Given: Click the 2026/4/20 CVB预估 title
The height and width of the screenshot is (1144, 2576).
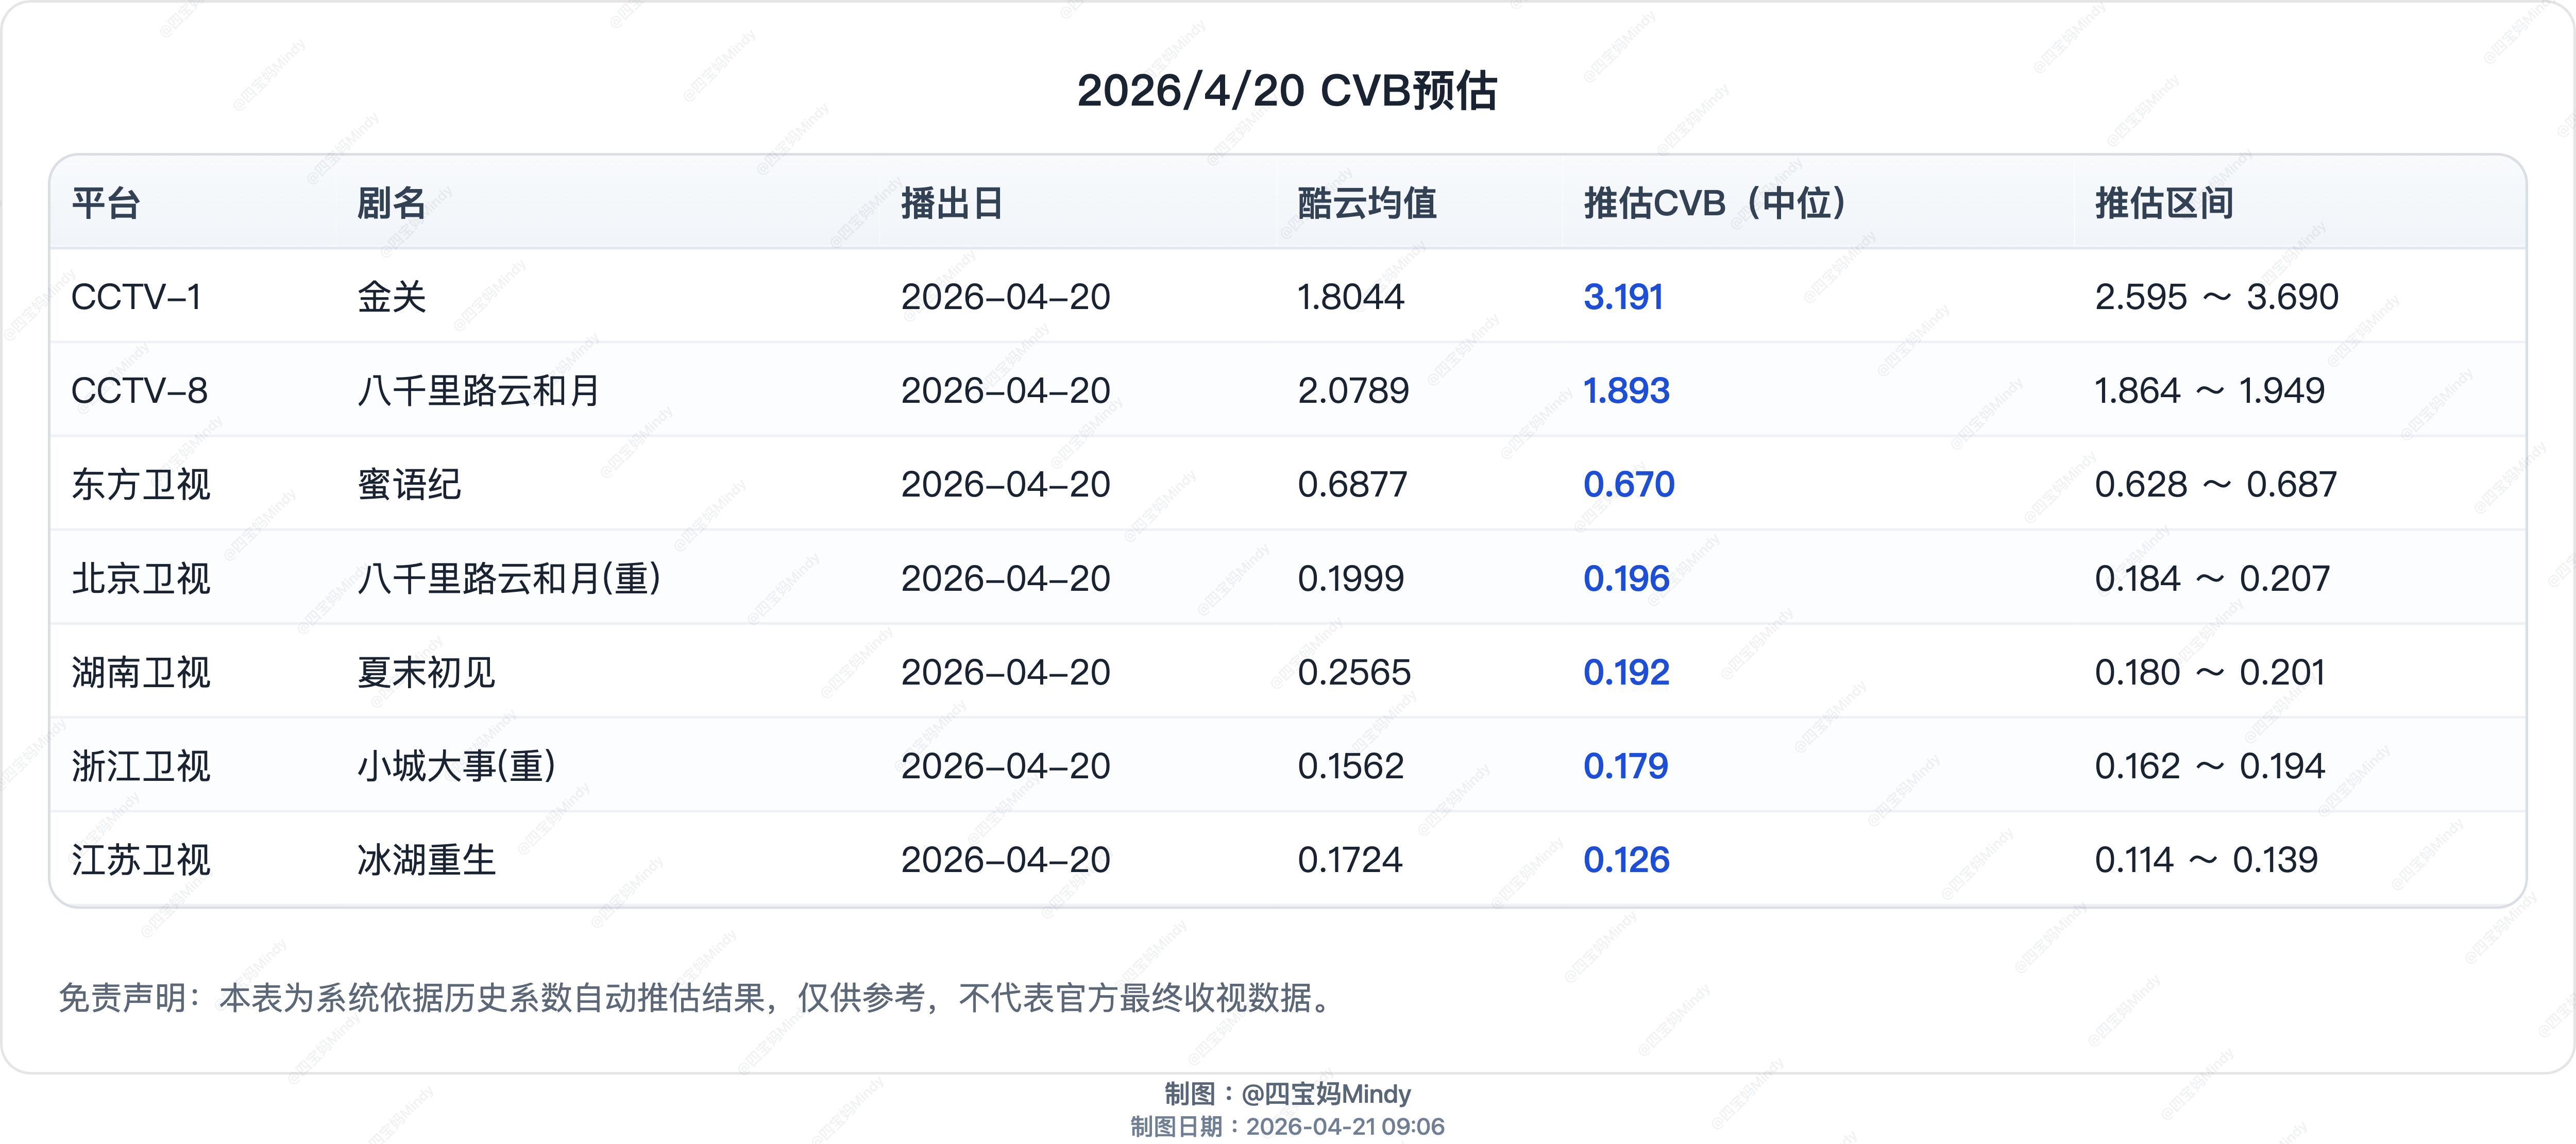Looking at the screenshot, I should [1287, 91].
